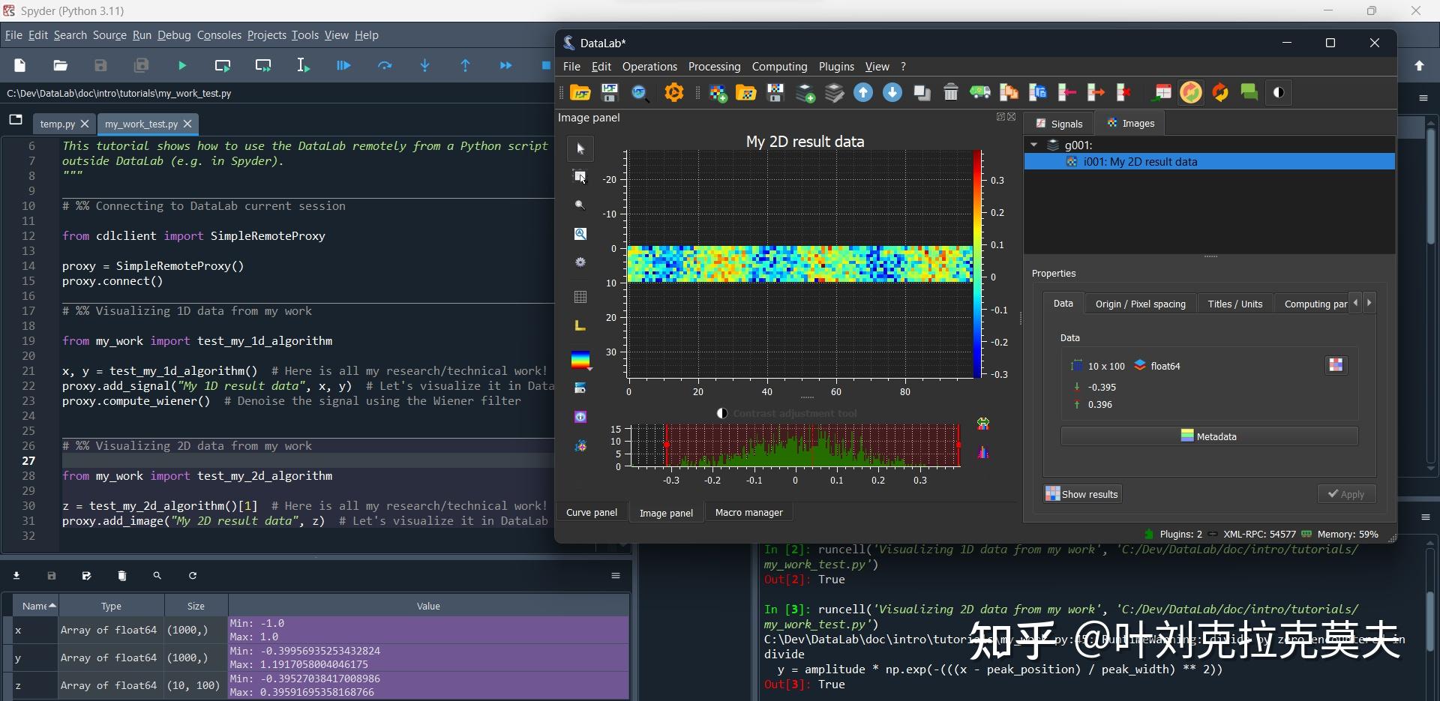Image resolution: width=1440 pixels, height=701 pixels.
Task: Click the delete metadata red X icon
Action: tap(1124, 93)
